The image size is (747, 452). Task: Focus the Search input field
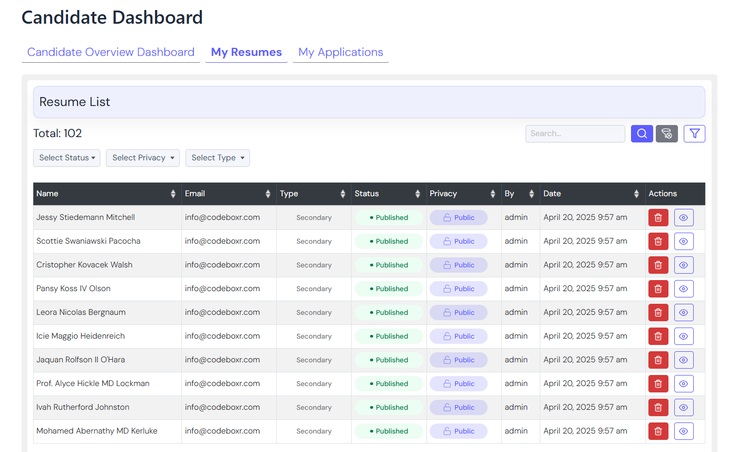point(575,133)
